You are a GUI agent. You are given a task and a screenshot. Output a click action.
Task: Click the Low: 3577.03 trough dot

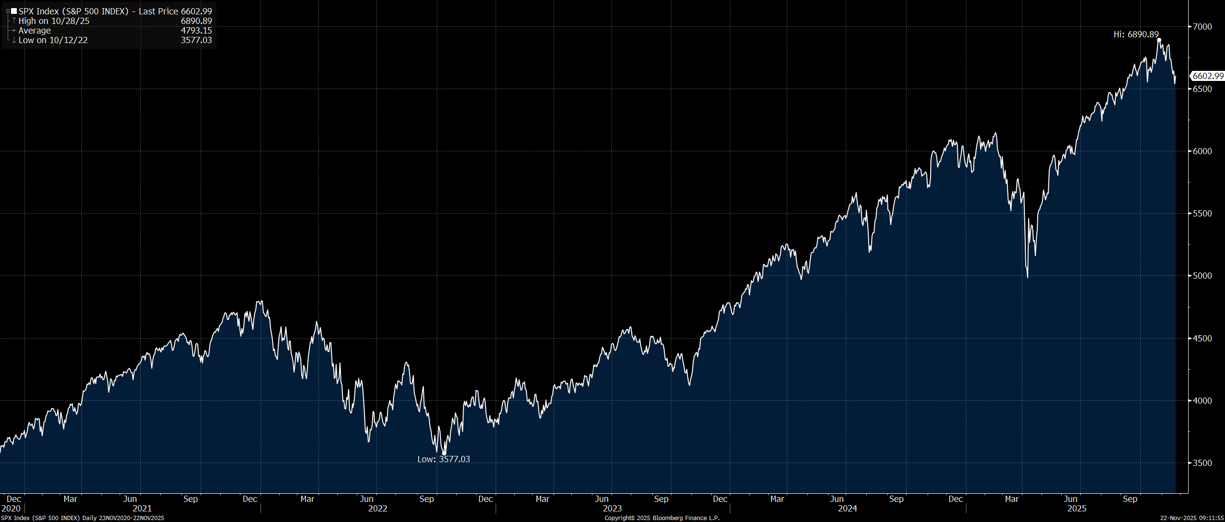(444, 453)
